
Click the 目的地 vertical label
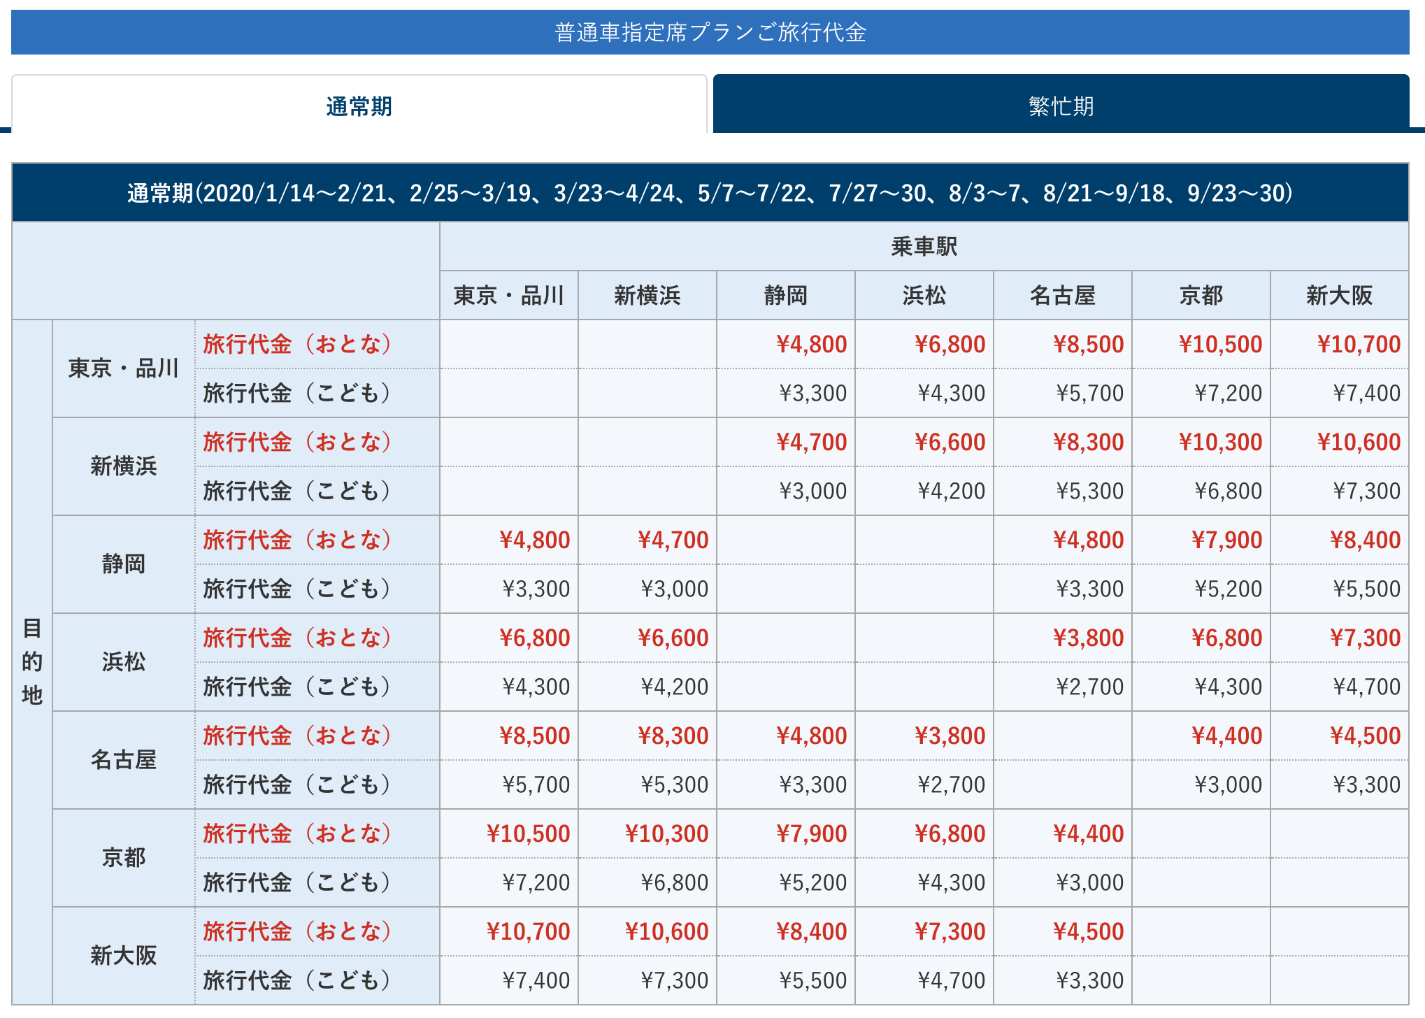tap(32, 662)
